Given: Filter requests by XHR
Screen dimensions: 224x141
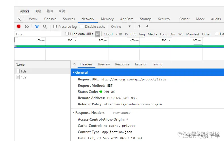Looking at the screenshot, I should (x=119, y=34).
